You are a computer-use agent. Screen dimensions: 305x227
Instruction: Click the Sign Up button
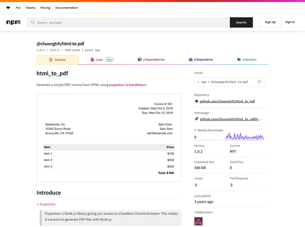tap(270, 22)
